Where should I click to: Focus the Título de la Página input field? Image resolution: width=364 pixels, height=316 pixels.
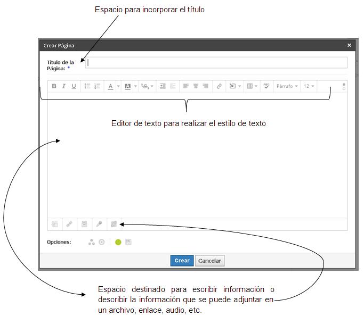216,63
